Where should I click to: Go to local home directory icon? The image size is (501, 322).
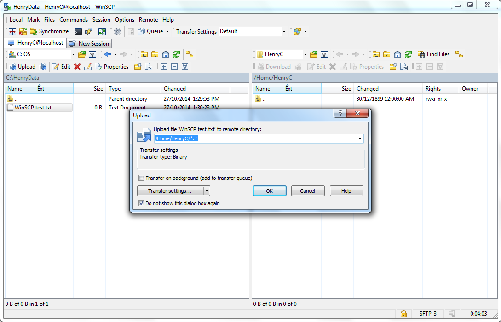[166, 55]
